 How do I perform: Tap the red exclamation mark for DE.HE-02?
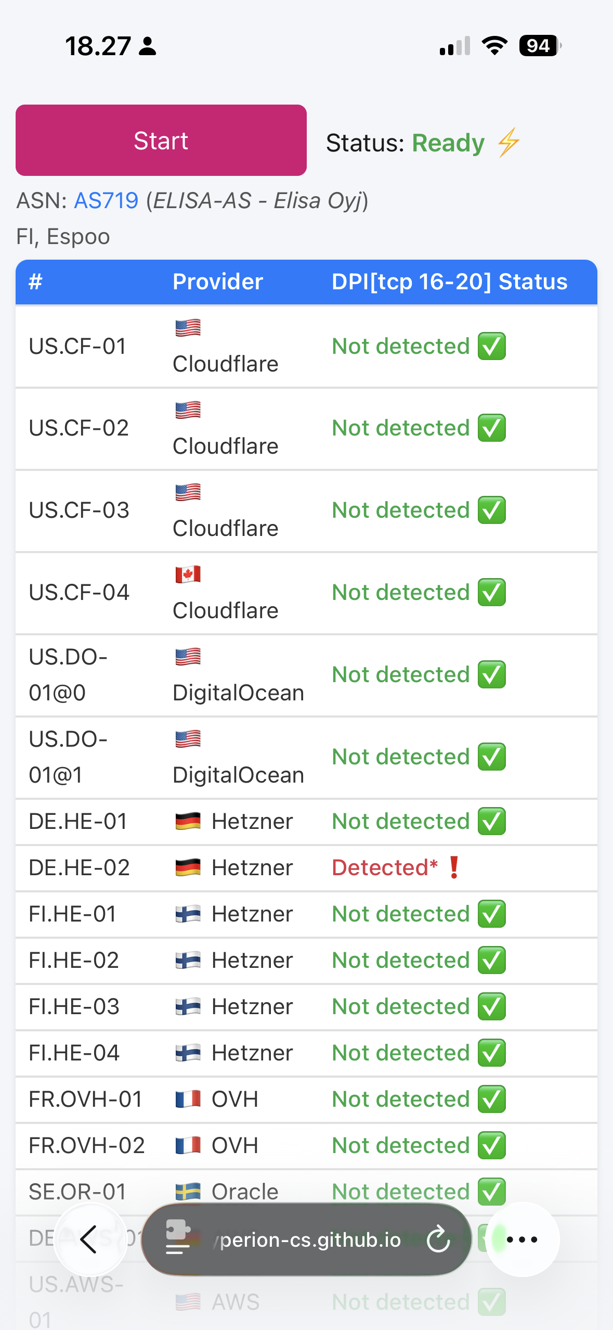[x=454, y=867]
